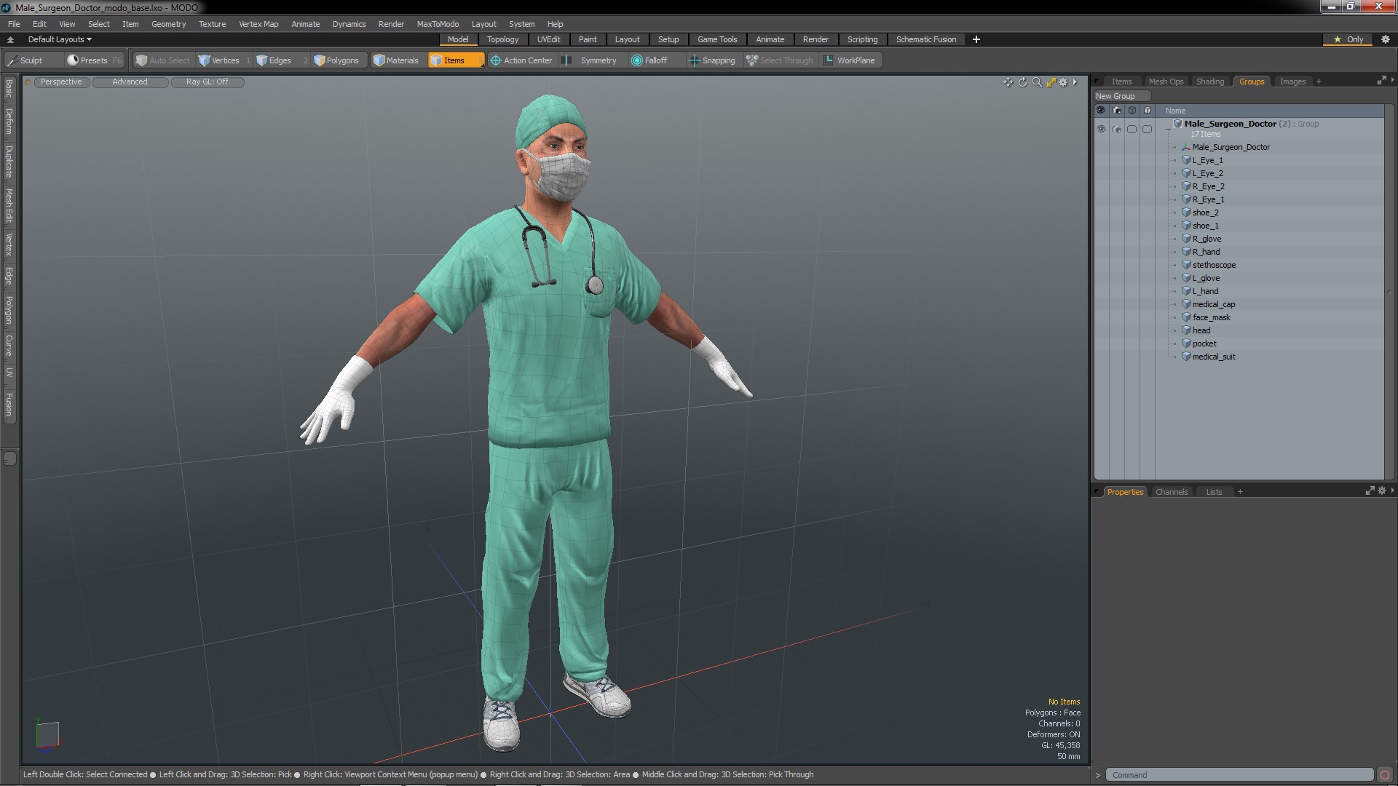Open the Perspective view type dropdown
Image resolution: width=1398 pixels, height=786 pixels.
tap(61, 82)
